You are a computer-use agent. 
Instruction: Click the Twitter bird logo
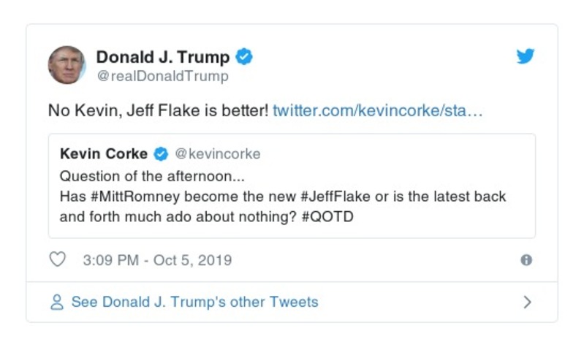tap(526, 56)
